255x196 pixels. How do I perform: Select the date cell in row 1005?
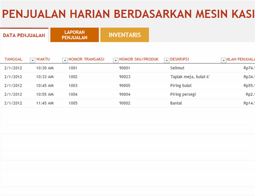[13, 103]
